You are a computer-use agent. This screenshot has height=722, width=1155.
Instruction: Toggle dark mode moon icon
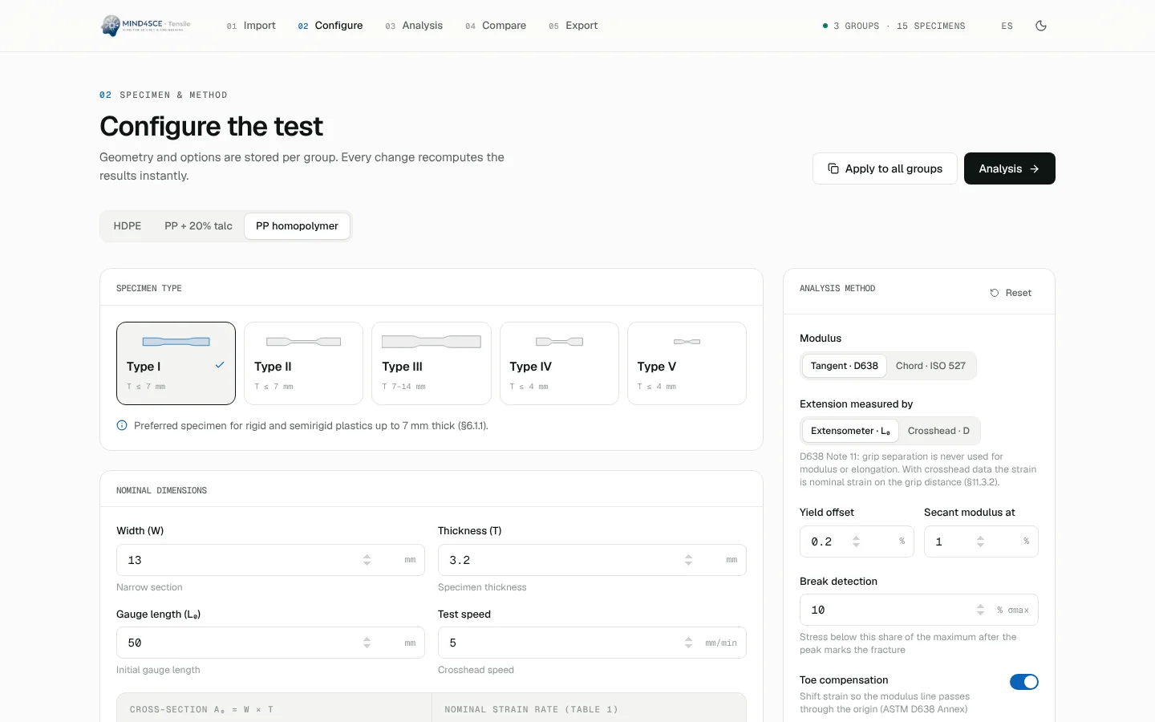1041,26
